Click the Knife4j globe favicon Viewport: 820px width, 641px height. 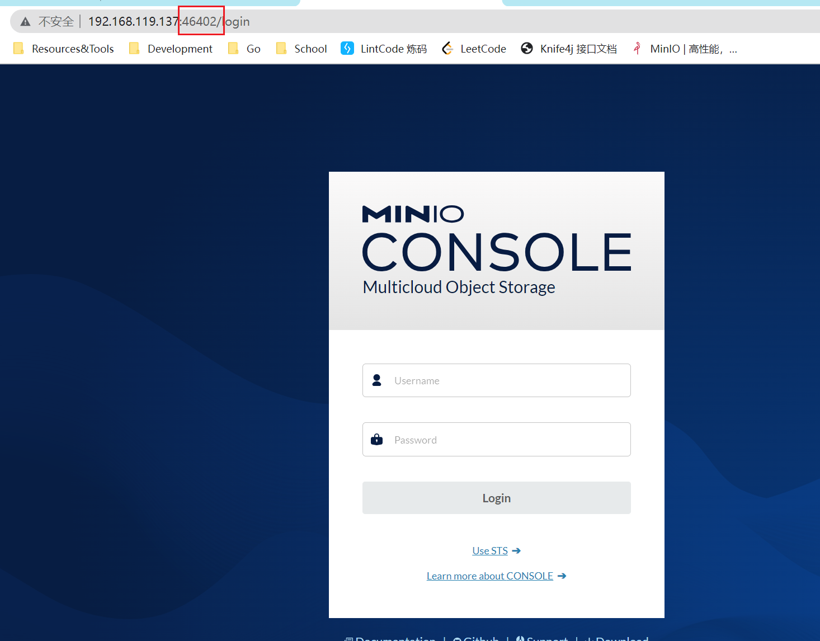pos(527,48)
